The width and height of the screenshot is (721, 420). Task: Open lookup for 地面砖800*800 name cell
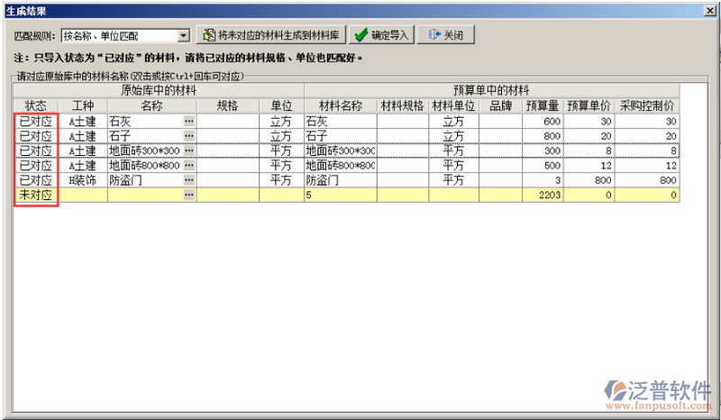click(189, 166)
